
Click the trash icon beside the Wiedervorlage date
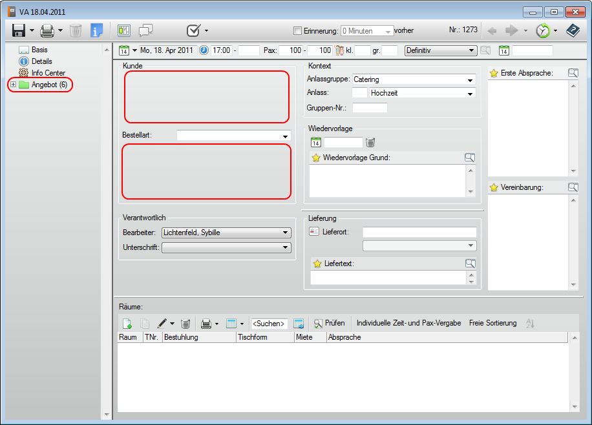click(370, 142)
